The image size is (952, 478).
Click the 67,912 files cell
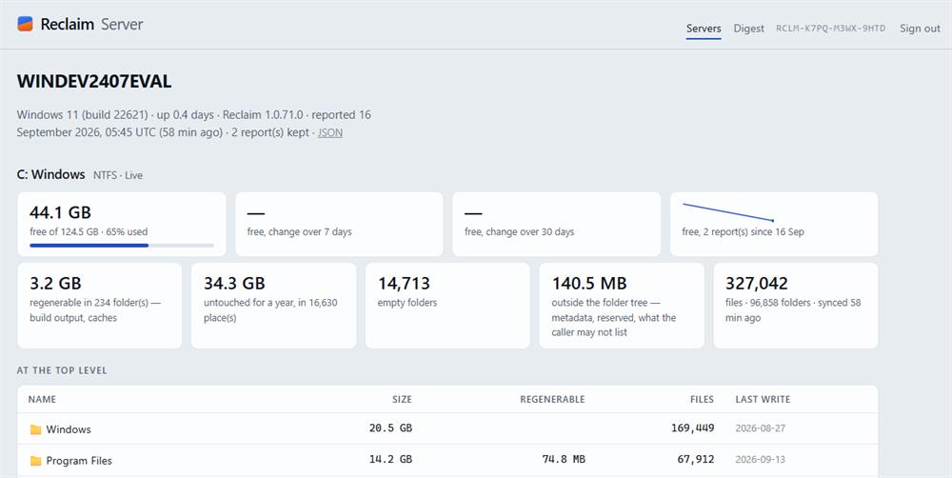pos(696,460)
